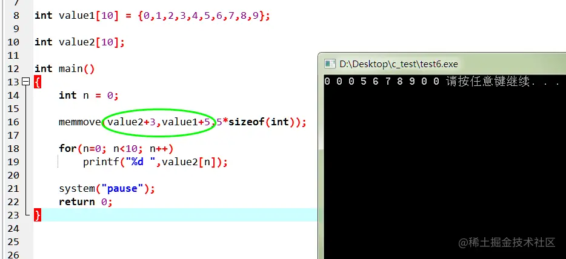Click the printf call on line 19
The image size is (566, 259).
pyautogui.click(x=155, y=162)
